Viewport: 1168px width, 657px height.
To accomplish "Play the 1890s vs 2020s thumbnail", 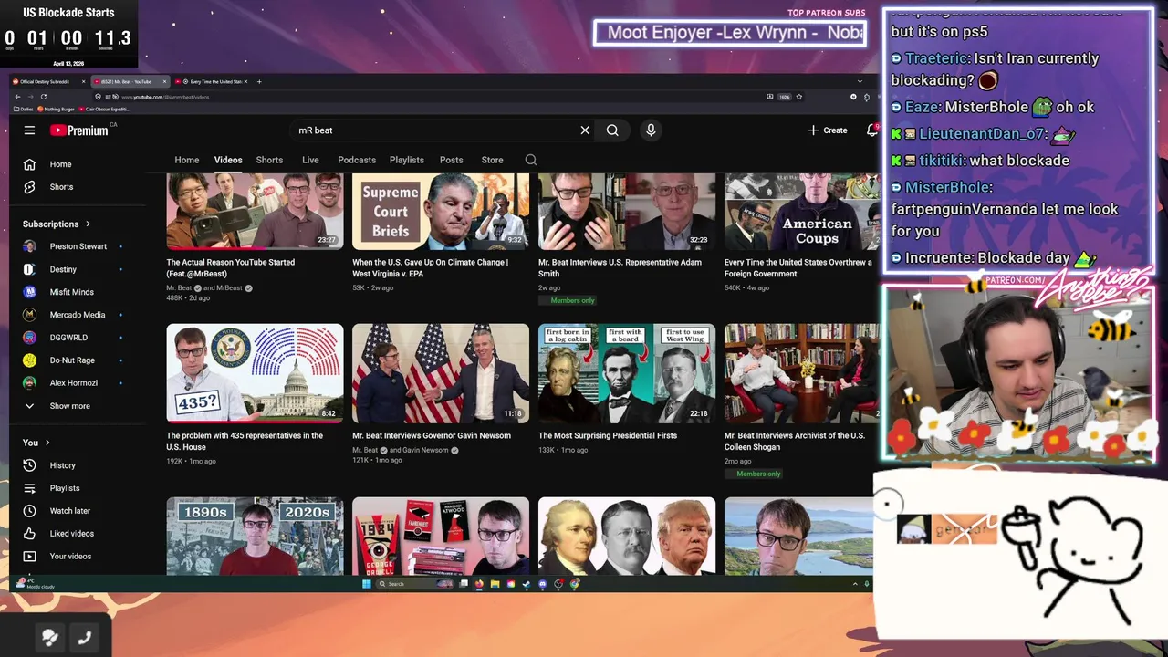I will [255, 537].
